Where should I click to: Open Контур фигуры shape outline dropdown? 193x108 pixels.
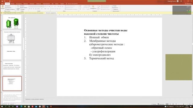tap(105, 7)
